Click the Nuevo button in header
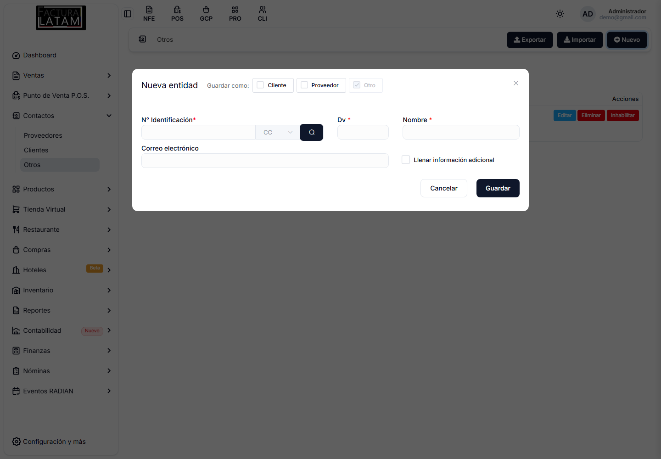This screenshot has width=661, height=459. 627,40
